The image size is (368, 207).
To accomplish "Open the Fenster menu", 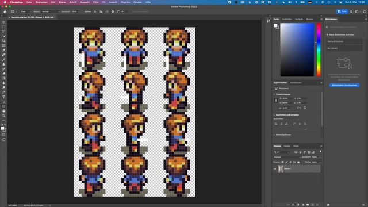I will (137, 2).
